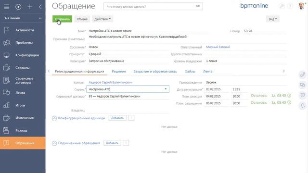Open the system designer wrench icon
This screenshot has height=173, width=308.
click(x=282, y=6)
